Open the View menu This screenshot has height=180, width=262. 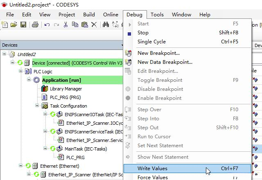click(x=45, y=15)
